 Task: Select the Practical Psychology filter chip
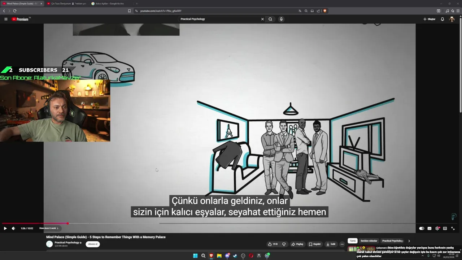click(x=392, y=241)
